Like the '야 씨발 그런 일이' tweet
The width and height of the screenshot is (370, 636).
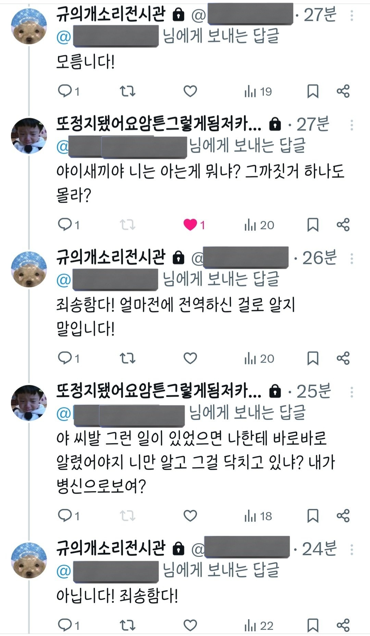[190, 516]
